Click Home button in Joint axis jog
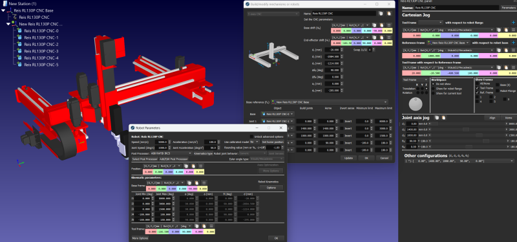Image resolution: width=517 pixels, height=242 pixels. pos(508,118)
